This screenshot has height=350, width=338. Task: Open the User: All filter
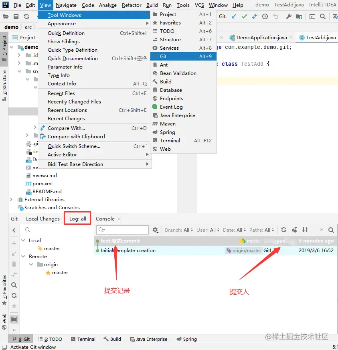(208, 230)
